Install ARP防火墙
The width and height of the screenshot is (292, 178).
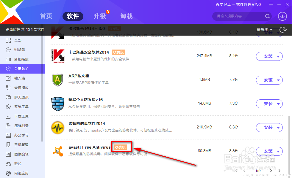268,80
